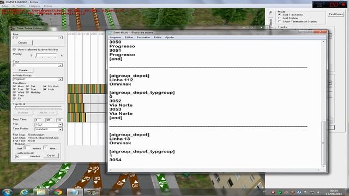Click the NEW ---> trip button
Screen dimensions: 349x196
click(47, 113)
